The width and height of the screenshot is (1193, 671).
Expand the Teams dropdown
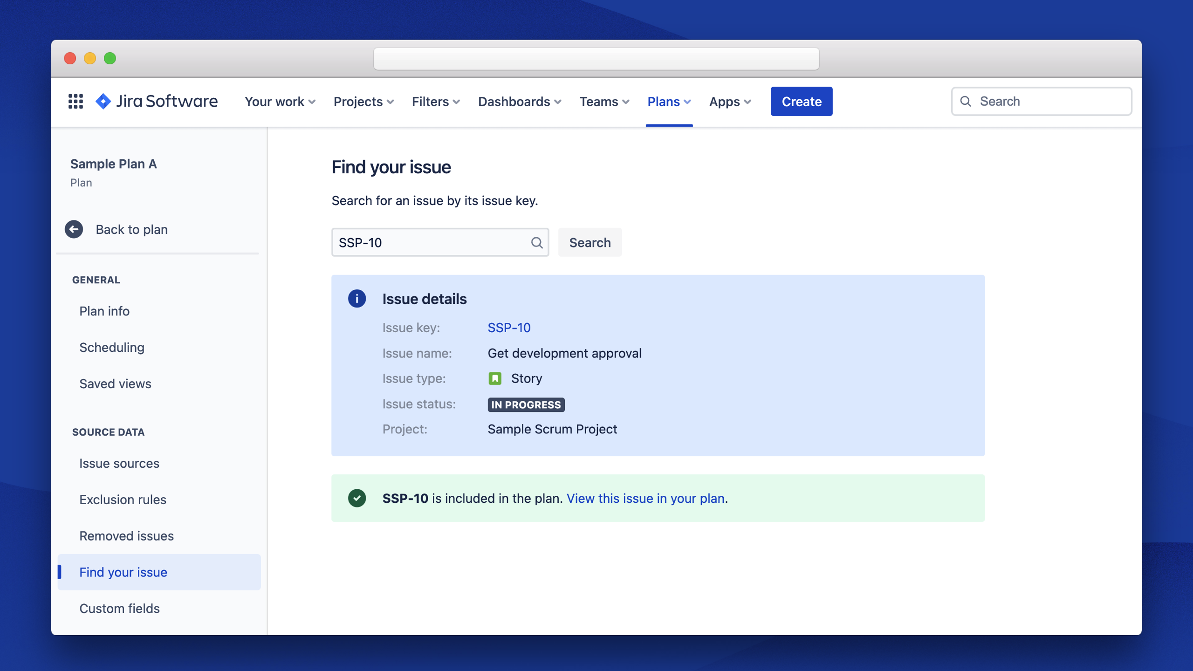tap(604, 101)
